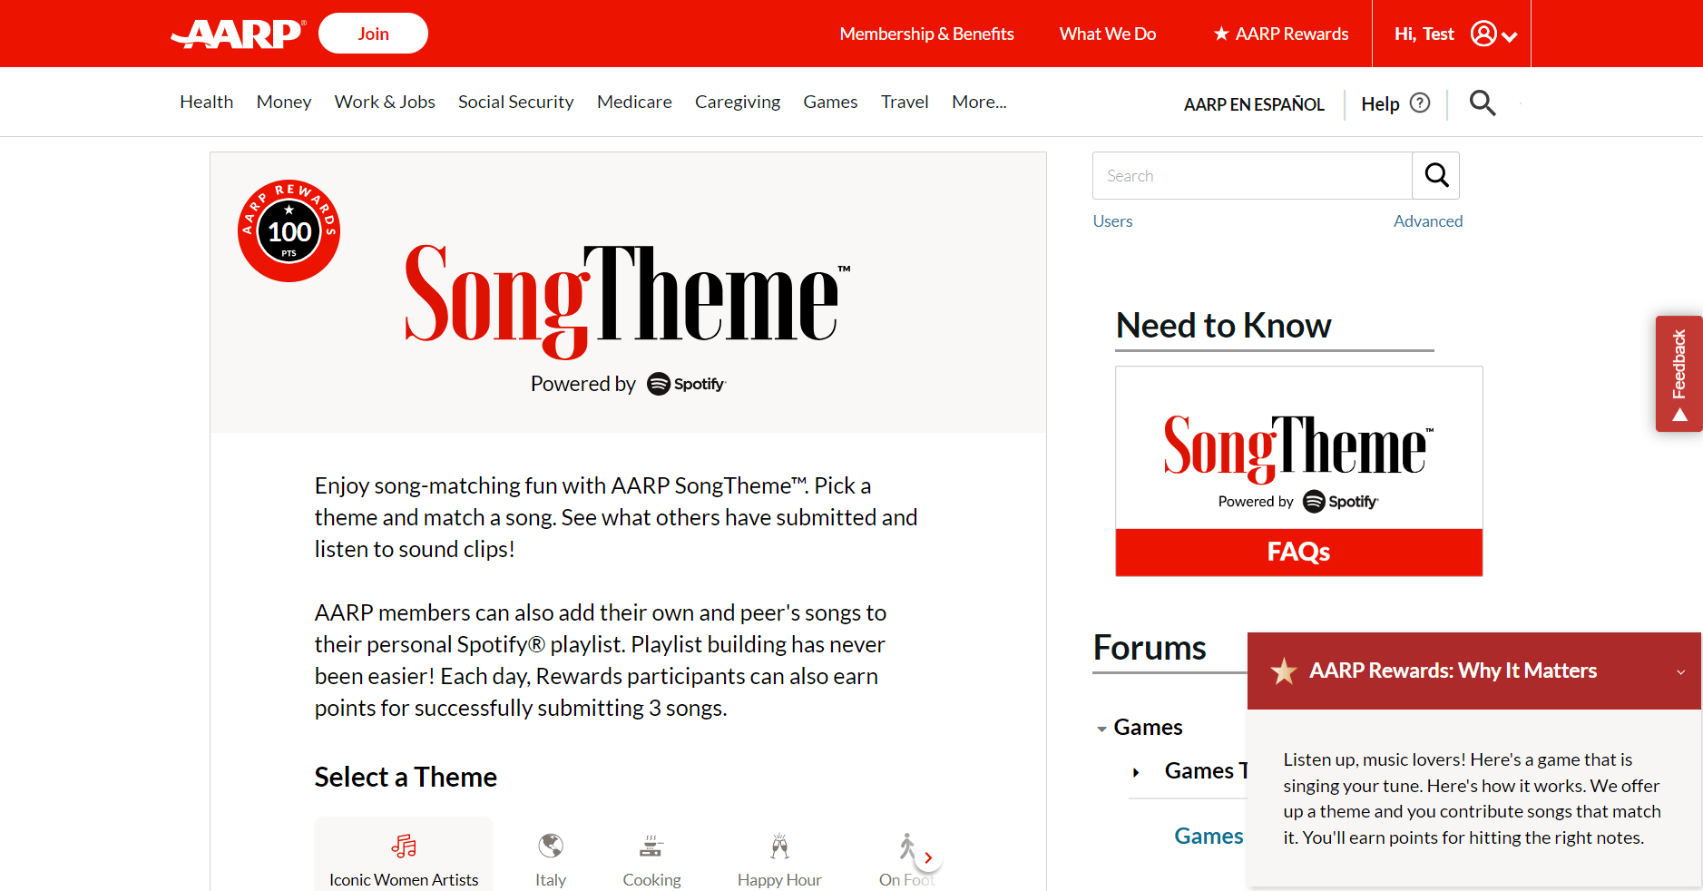Click the Spotify logo in banner
Image resolution: width=1703 pixels, height=891 pixels.
(687, 384)
